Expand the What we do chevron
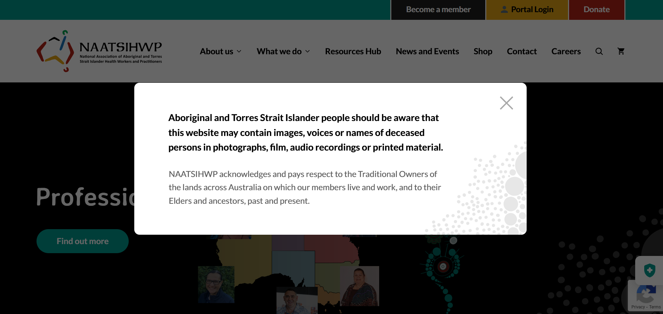663x314 pixels. click(307, 51)
